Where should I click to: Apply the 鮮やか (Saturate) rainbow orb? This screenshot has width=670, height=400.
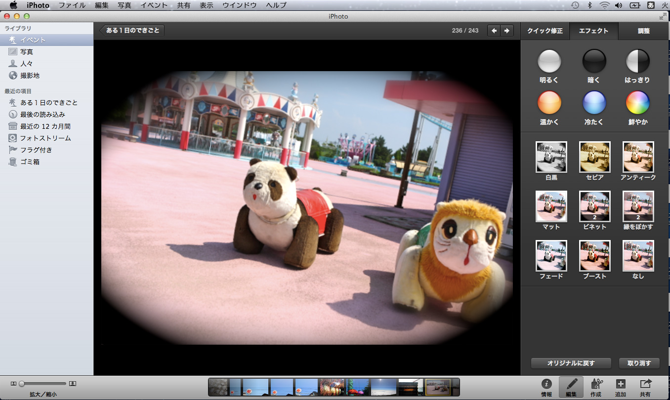point(638,103)
